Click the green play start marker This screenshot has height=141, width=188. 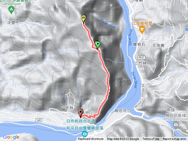coord(98,45)
